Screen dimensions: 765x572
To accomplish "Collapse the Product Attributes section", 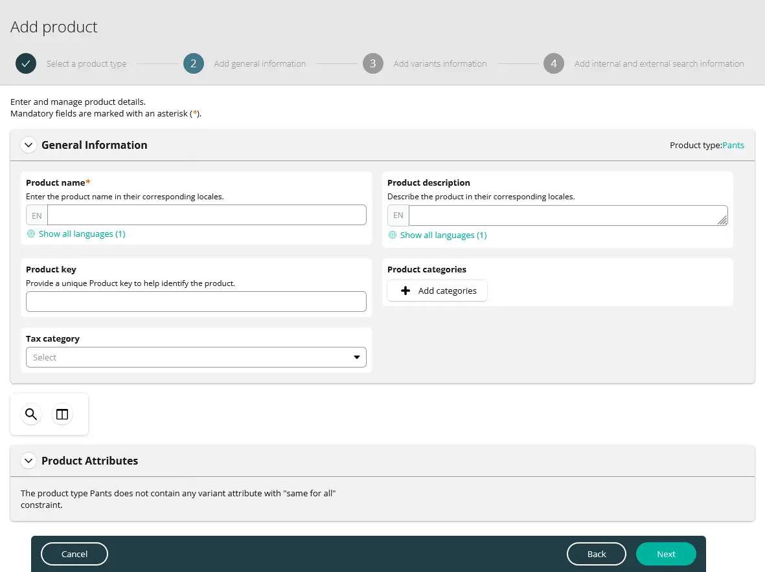I will coord(28,461).
